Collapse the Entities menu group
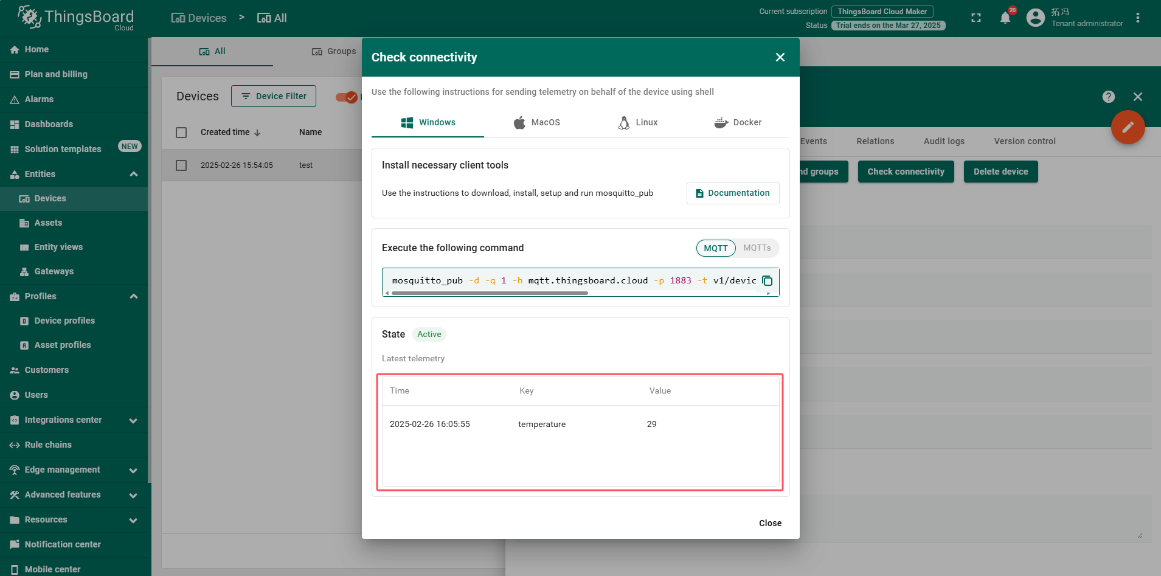The height and width of the screenshot is (576, 1161). pyautogui.click(x=134, y=174)
